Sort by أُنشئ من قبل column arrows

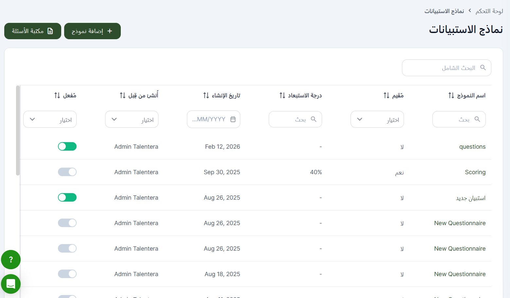122,95
